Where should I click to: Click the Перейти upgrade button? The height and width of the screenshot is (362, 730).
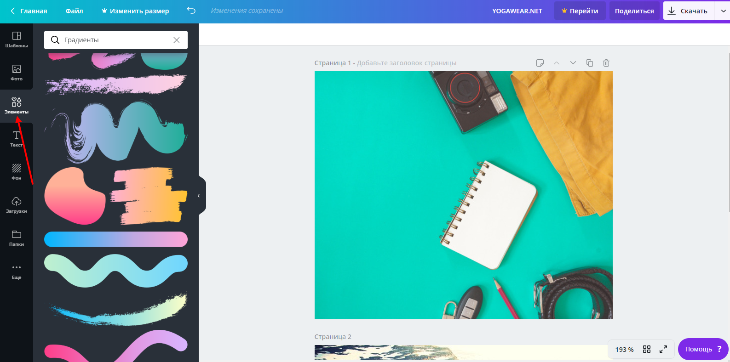pyautogui.click(x=580, y=11)
